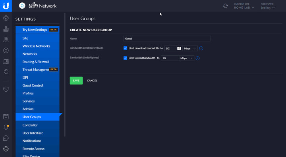This screenshot has height=157, width=286.
Task: Open the Insights lightbulb icon
Action: pos(6,72)
